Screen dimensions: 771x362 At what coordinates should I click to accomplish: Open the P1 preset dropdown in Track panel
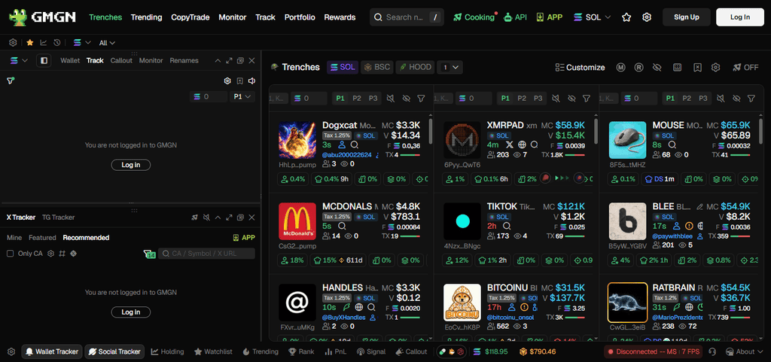pos(242,97)
